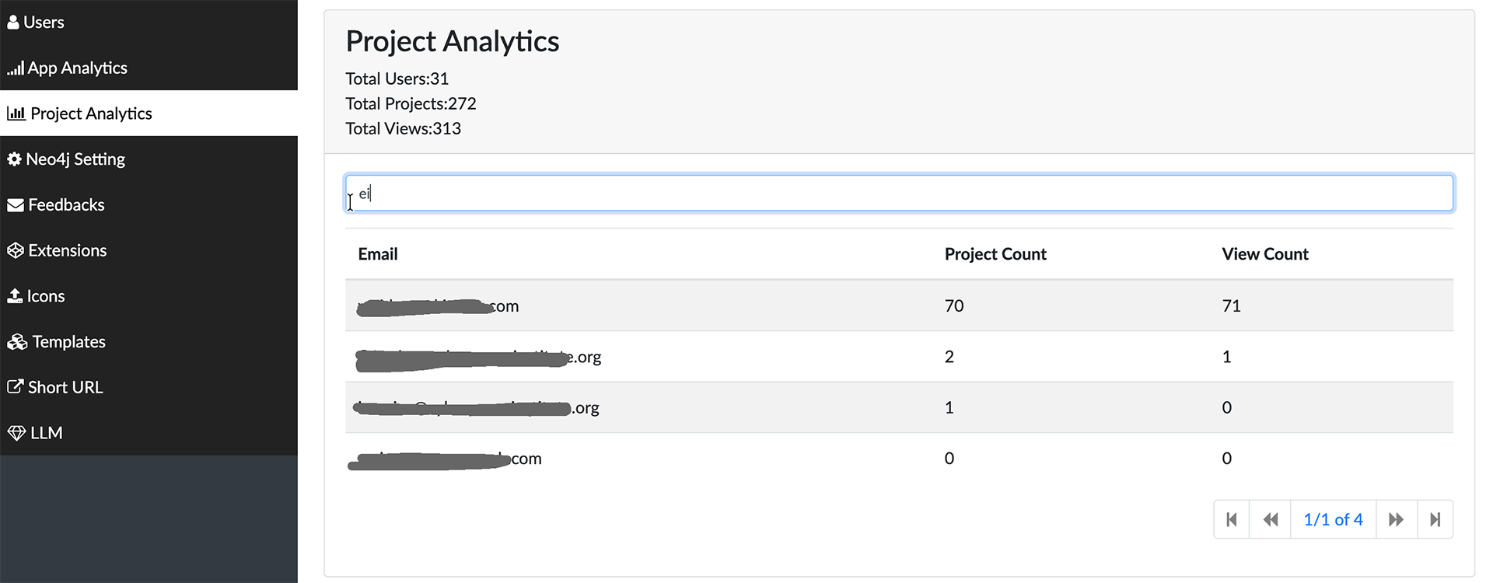Viewport: 1493px width, 583px height.
Task: Click the Templates icon in sidebar
Action: click(16, 341)
